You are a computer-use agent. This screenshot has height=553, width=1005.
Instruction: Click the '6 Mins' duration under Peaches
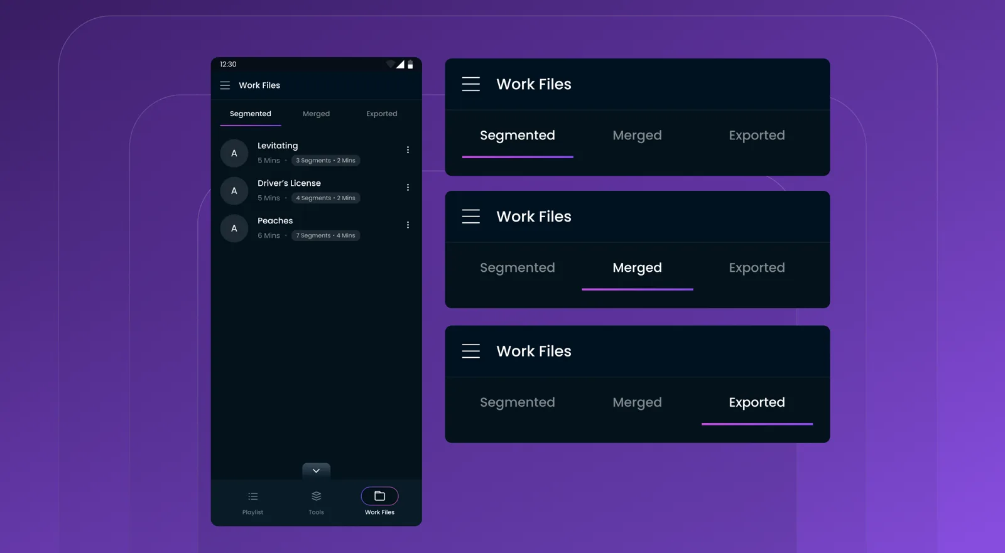(x=269, y=236)
